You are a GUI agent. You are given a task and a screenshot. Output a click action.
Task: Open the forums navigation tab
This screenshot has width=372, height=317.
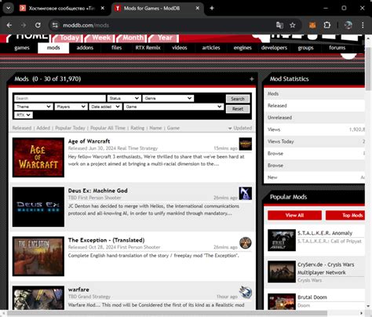[x=337, y=48]
